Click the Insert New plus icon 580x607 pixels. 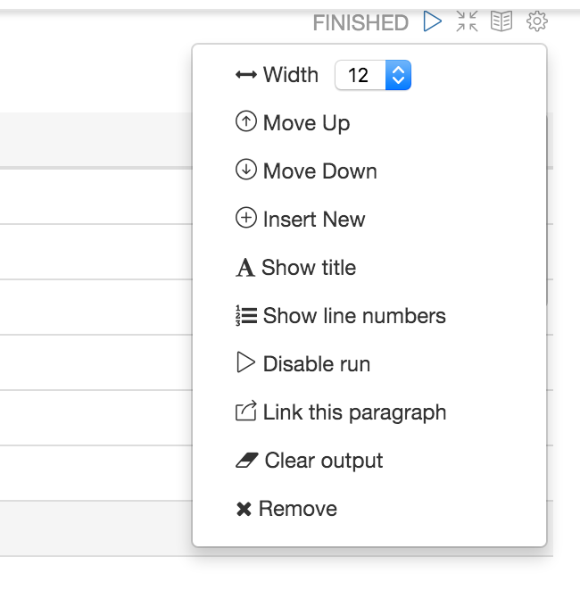point(245,219)
